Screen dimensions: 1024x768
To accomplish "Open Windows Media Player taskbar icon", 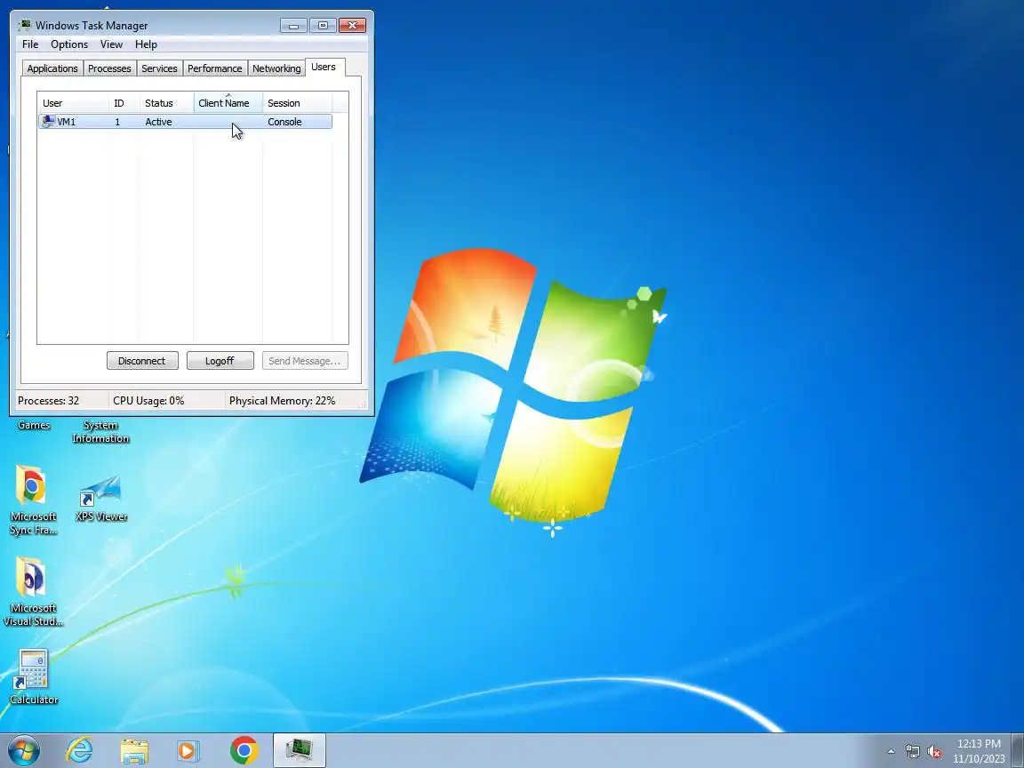I will coord(188,751).
